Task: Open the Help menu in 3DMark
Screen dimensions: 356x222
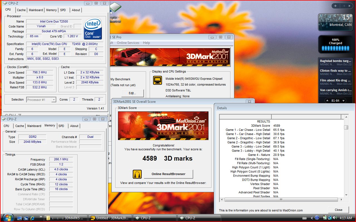Action: click(146, 43)
